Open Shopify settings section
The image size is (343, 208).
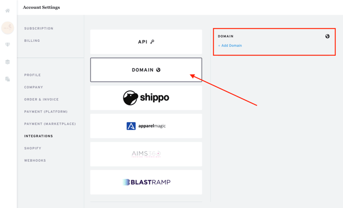point(32,148)
